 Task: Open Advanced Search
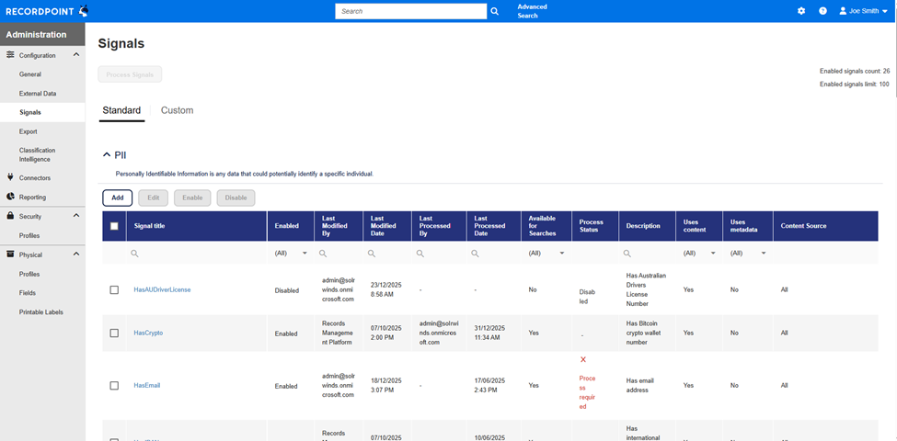(x=532, y=11)
